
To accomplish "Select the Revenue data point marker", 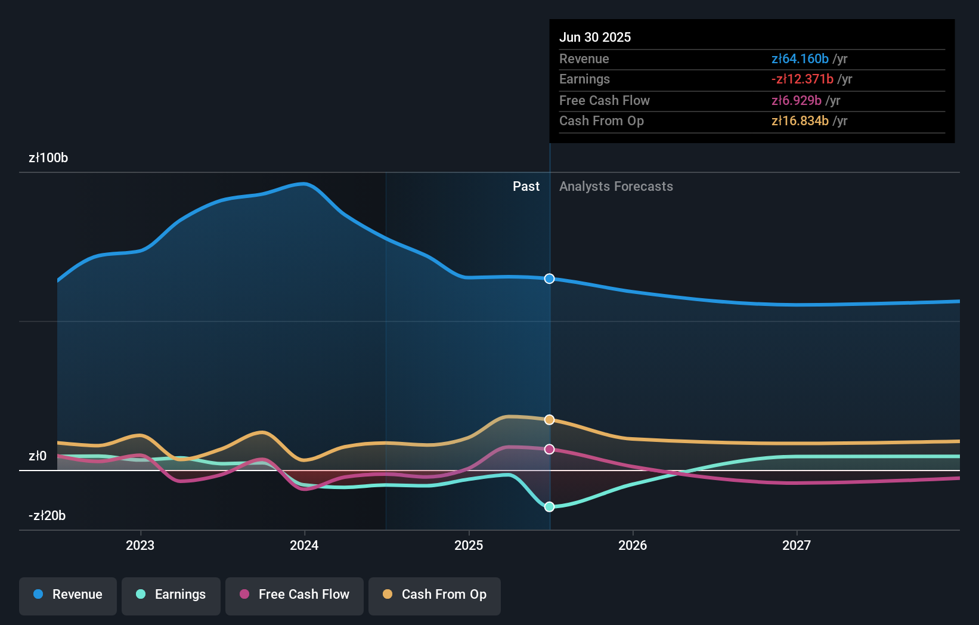I will tap(549, 279).
